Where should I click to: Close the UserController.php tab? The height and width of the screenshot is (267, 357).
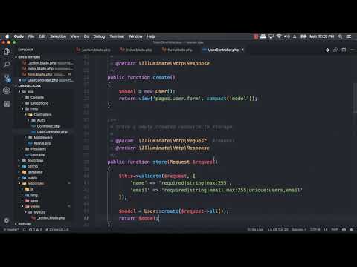[242, 50]
